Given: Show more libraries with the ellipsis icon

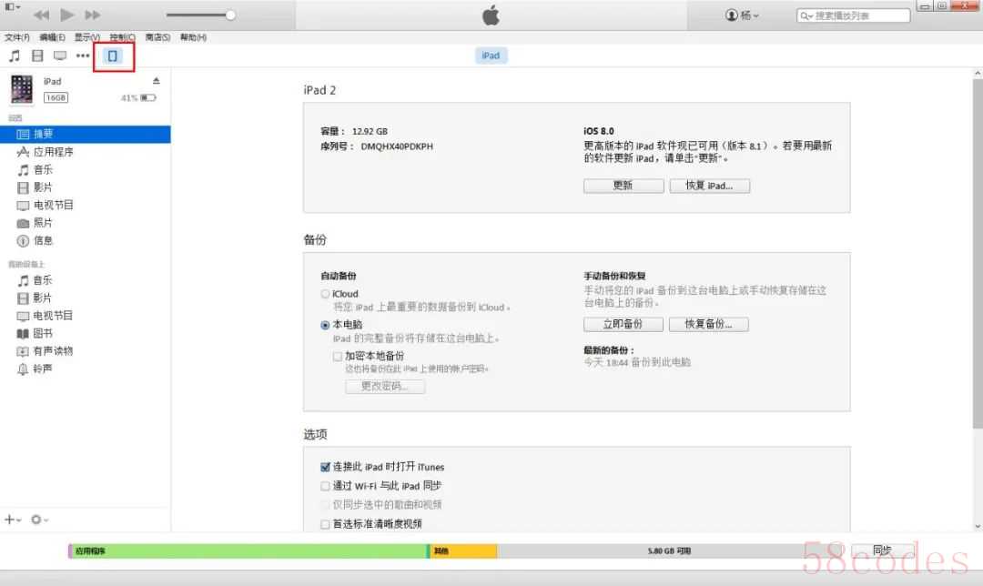Looking at the screenshot, I should (x=83, y=56).
